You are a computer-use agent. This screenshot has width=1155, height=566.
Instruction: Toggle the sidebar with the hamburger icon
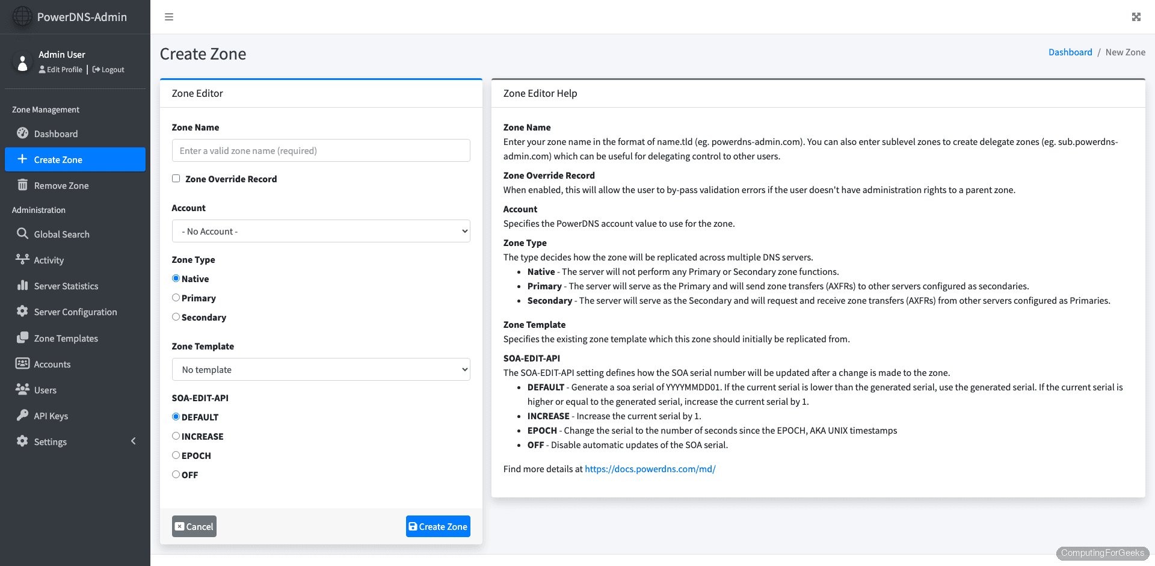click(169, 16)
